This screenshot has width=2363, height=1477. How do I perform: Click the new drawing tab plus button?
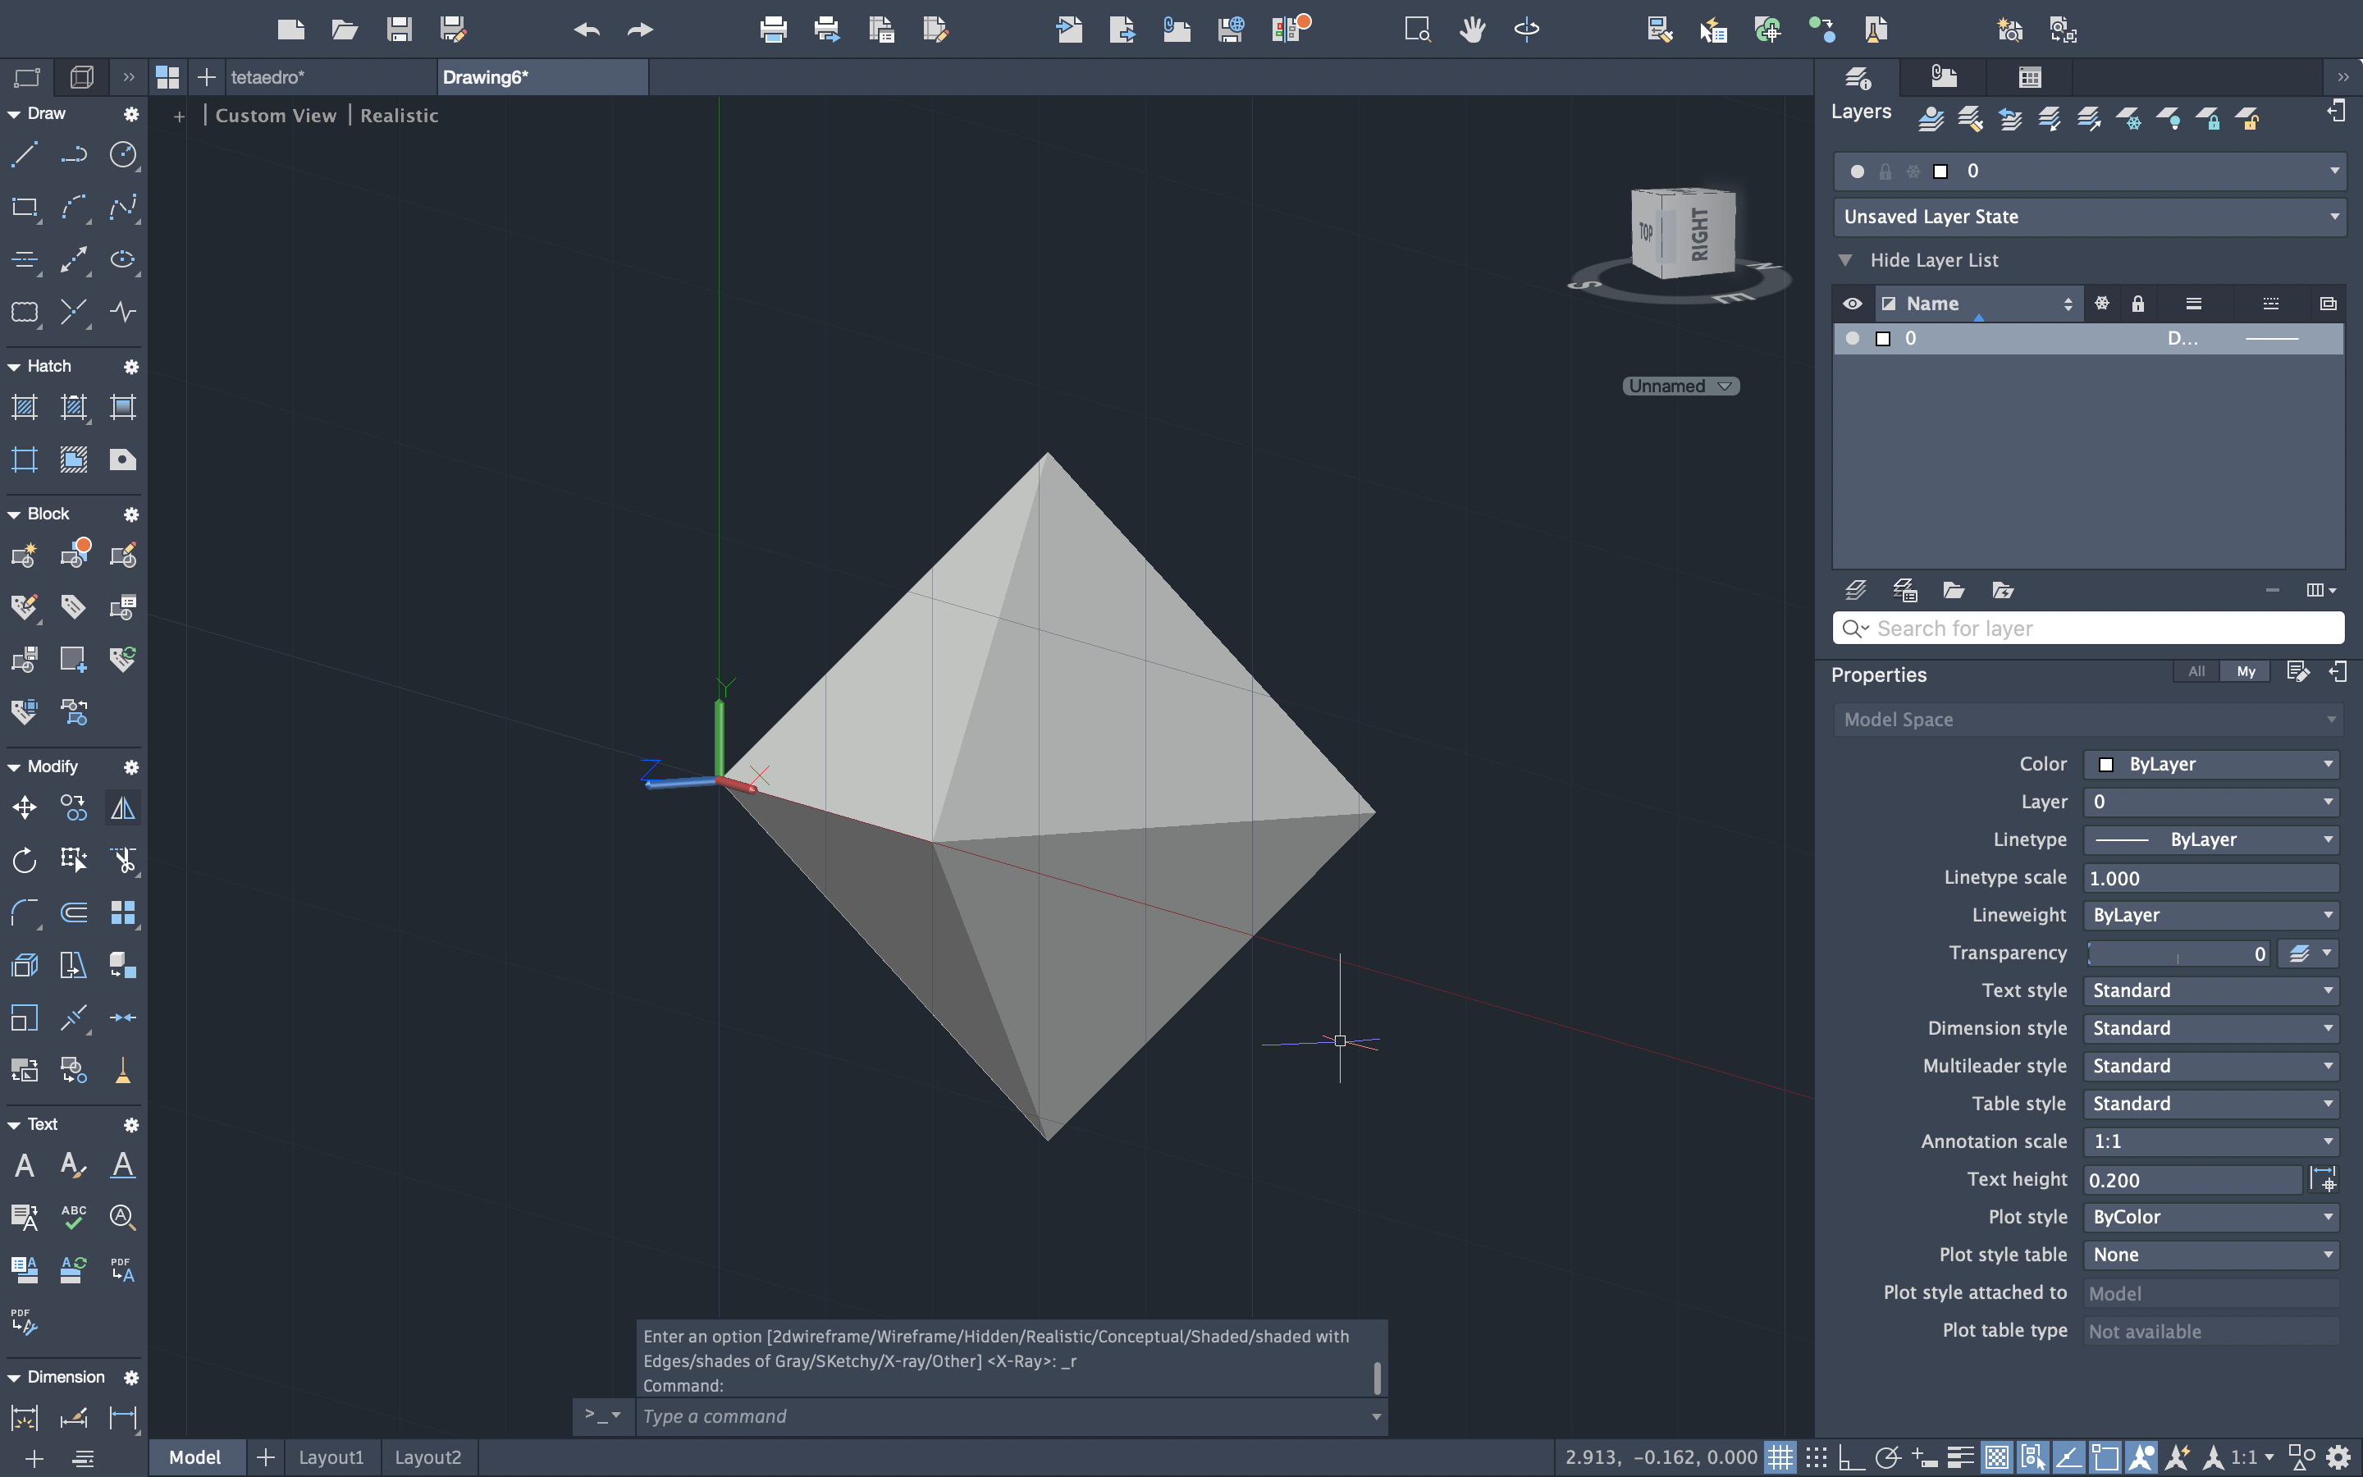[x=206, y=77]
